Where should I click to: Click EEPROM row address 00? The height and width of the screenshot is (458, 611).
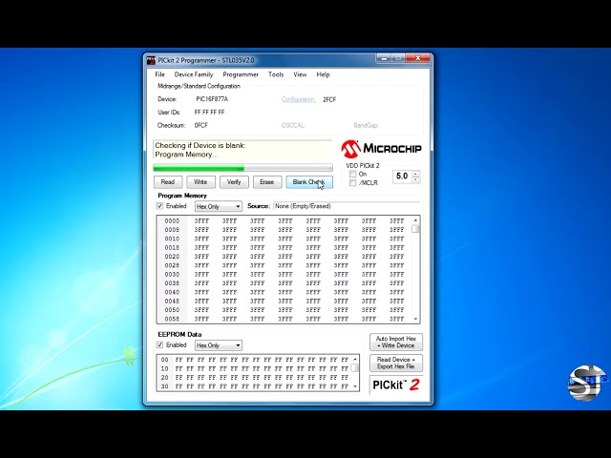tap(165, 360)
